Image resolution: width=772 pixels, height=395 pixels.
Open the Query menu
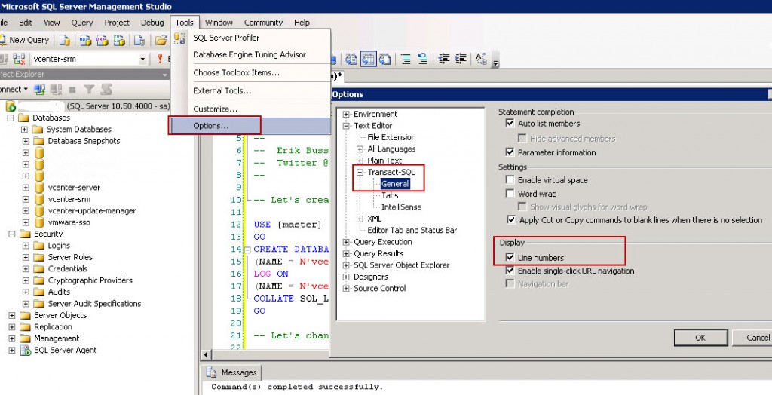pos(81,23)
